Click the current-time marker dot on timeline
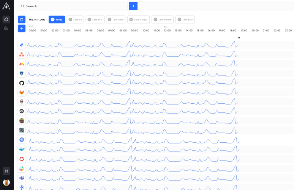The width and height of the screenshot is (294, 190). 239,37
